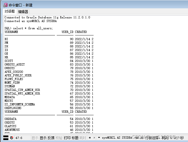Select the ORDDATA username row
Image resolution: width=188 pixels, height=142 pixels.
11,119
